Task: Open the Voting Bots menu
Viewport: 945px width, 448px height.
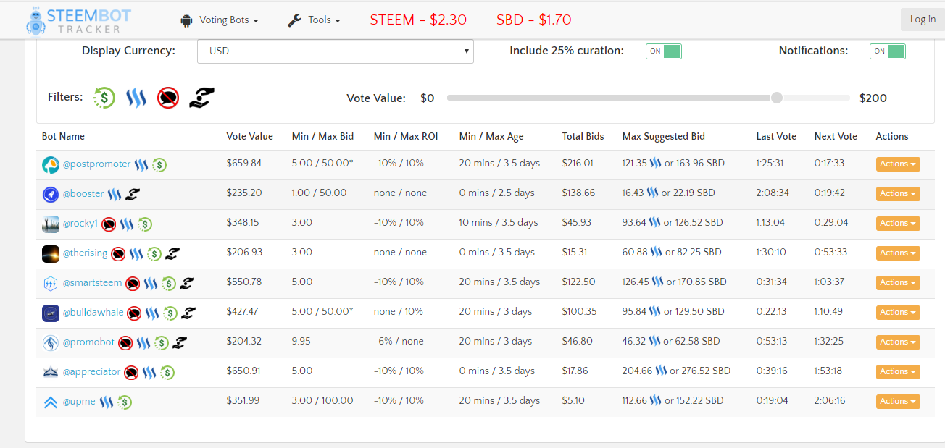Action: [220, 20]
